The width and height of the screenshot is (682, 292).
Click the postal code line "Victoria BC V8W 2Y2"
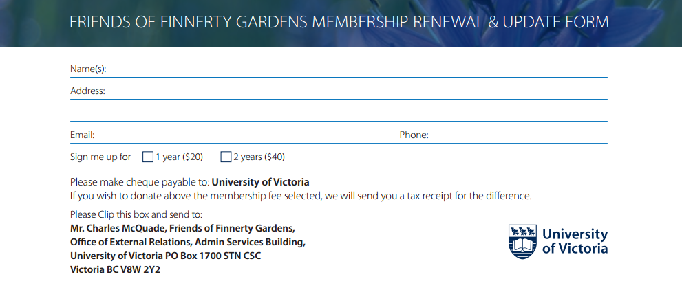(x=116, y=269)
